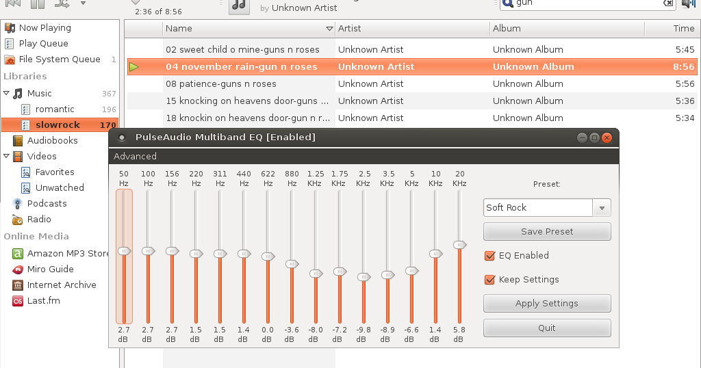Screen dimensions: 701x368
Task: Click the 20 KHz band slider handle
Action: pyautogui.click(x=459, y=245)
